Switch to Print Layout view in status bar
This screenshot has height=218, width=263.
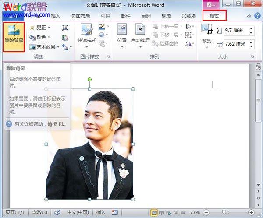point(154,213)
